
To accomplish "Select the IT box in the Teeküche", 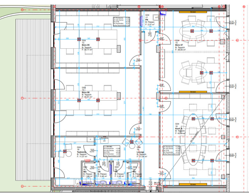I will tap(90, 139).
